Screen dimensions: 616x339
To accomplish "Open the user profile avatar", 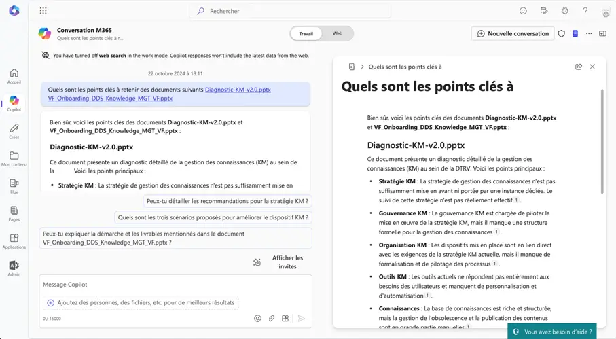I will pos(606,12).
